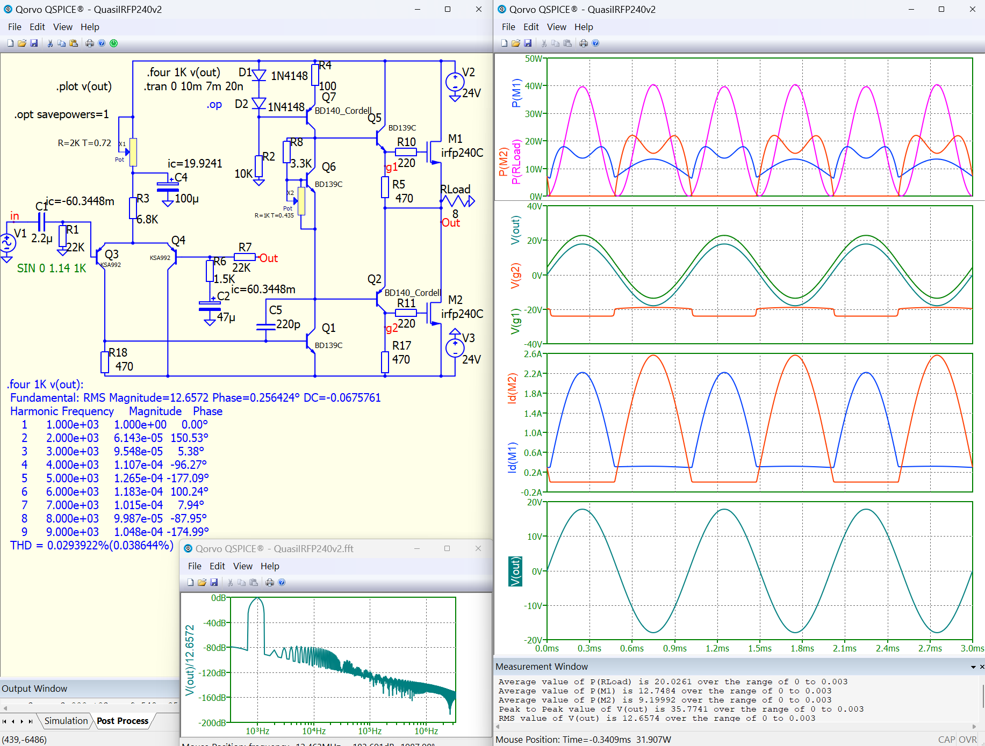
Task: Click Print icon in FFT window toolbar
Action: click(270, 583)
